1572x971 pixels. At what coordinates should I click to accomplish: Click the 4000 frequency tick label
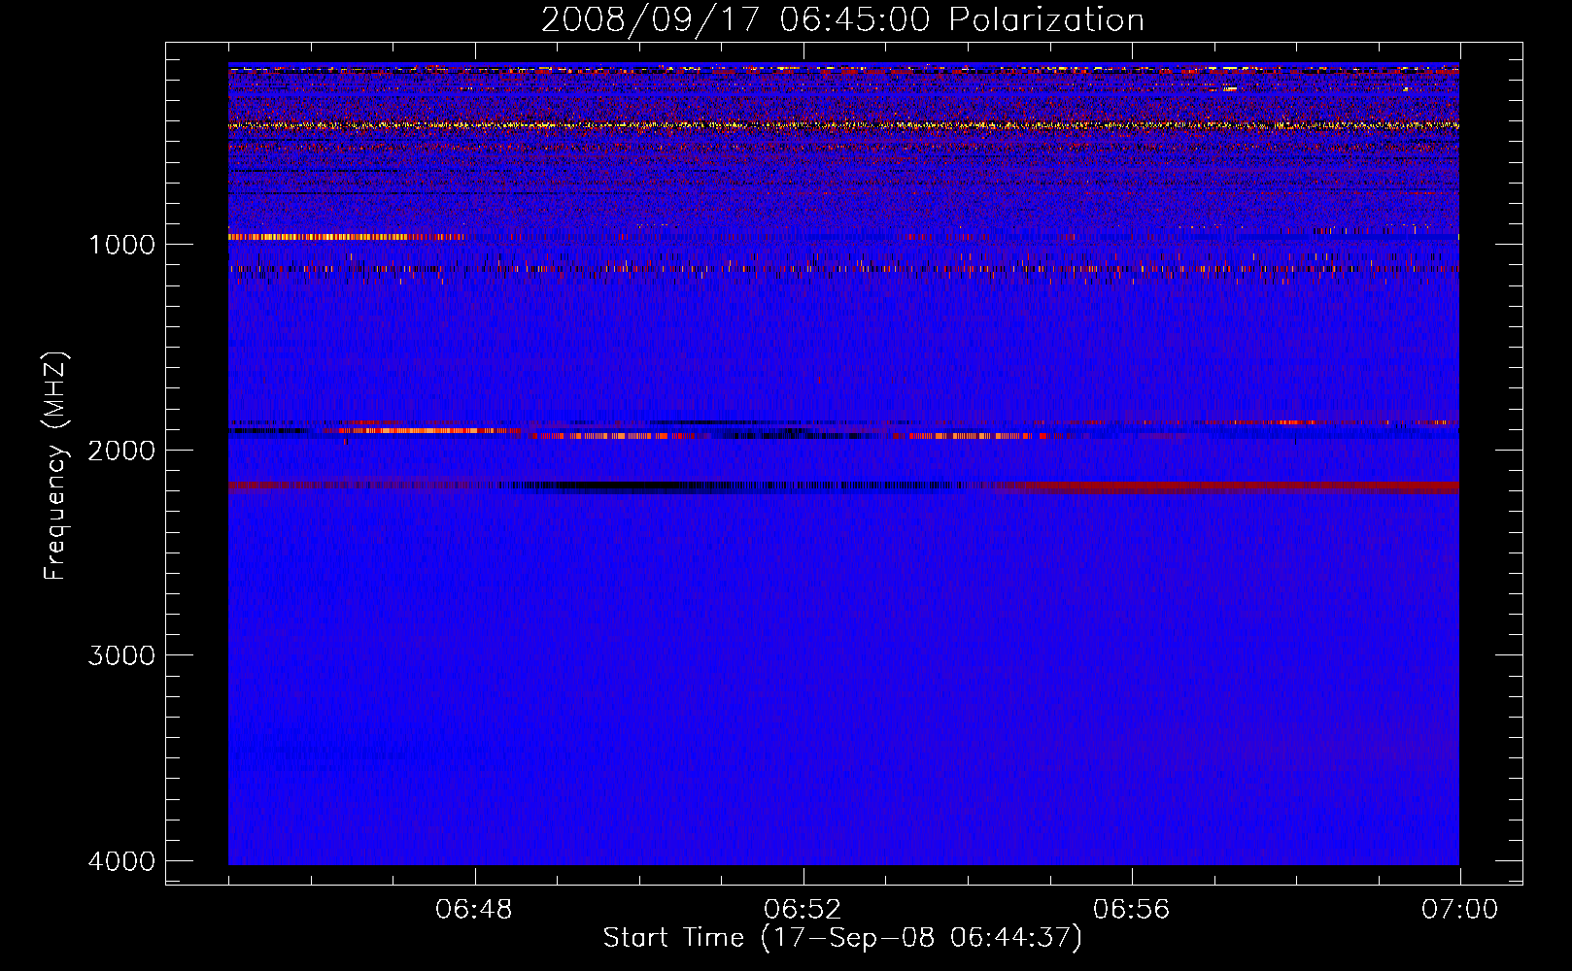point(122,861)
